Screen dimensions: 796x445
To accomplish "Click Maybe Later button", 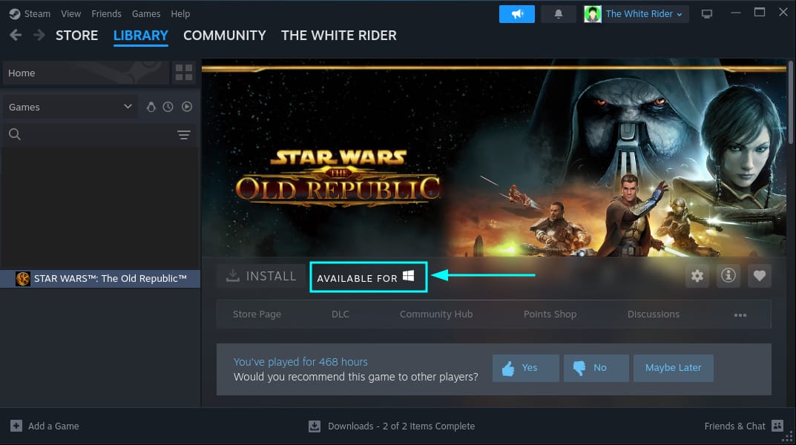I will [673, 368].
